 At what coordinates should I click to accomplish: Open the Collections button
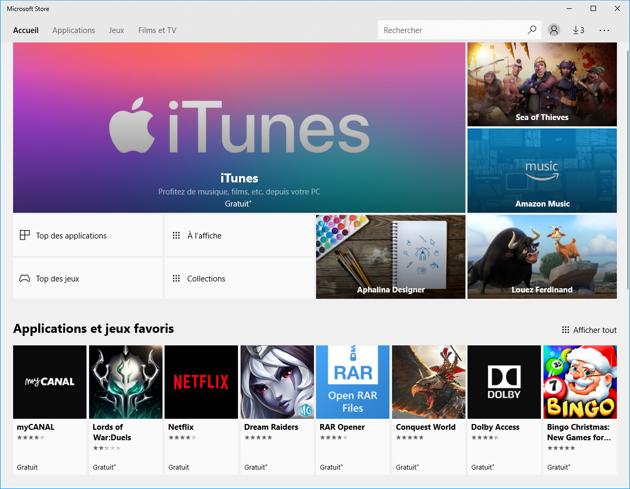[x=239, y=278]
